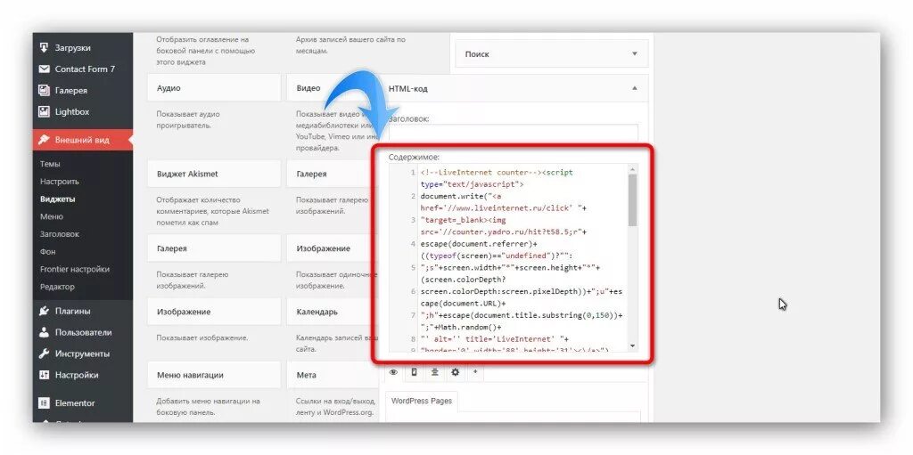Screen dimensions: 913x455
Task: Open the Загрузки menu entry
Action: [83, 48]
